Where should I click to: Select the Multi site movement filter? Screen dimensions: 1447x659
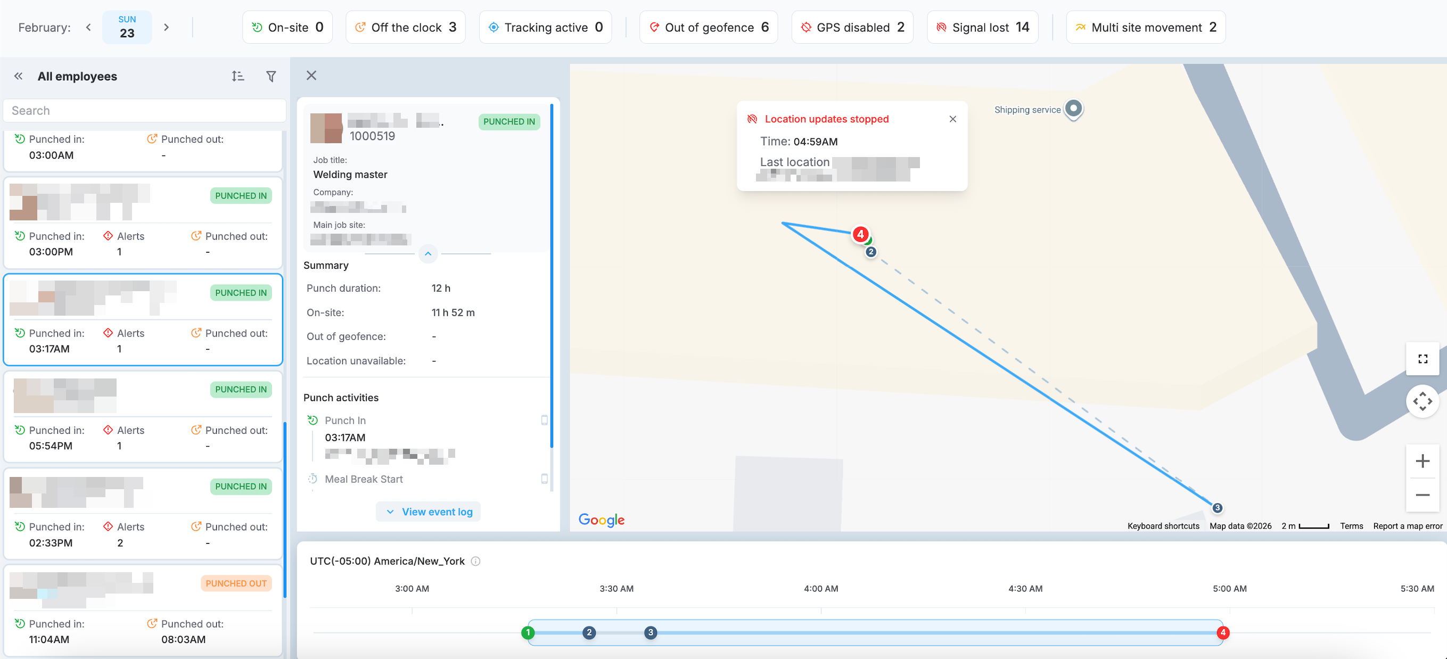coord(1145,28)
